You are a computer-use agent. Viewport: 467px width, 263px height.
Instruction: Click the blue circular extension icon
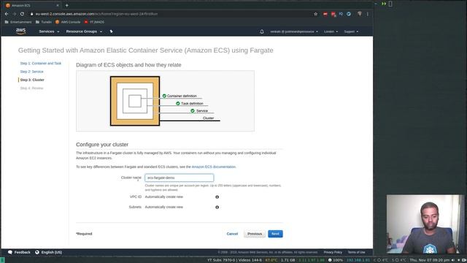pyautogui.click(x=349, y=14)
